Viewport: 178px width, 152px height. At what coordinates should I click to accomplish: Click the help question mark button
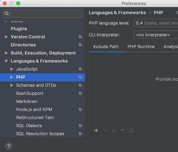[x=9, y=146]
